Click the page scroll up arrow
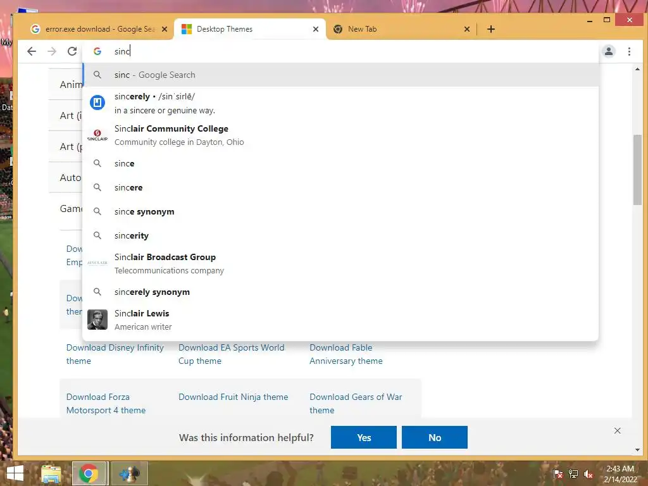 coord(637,69)
